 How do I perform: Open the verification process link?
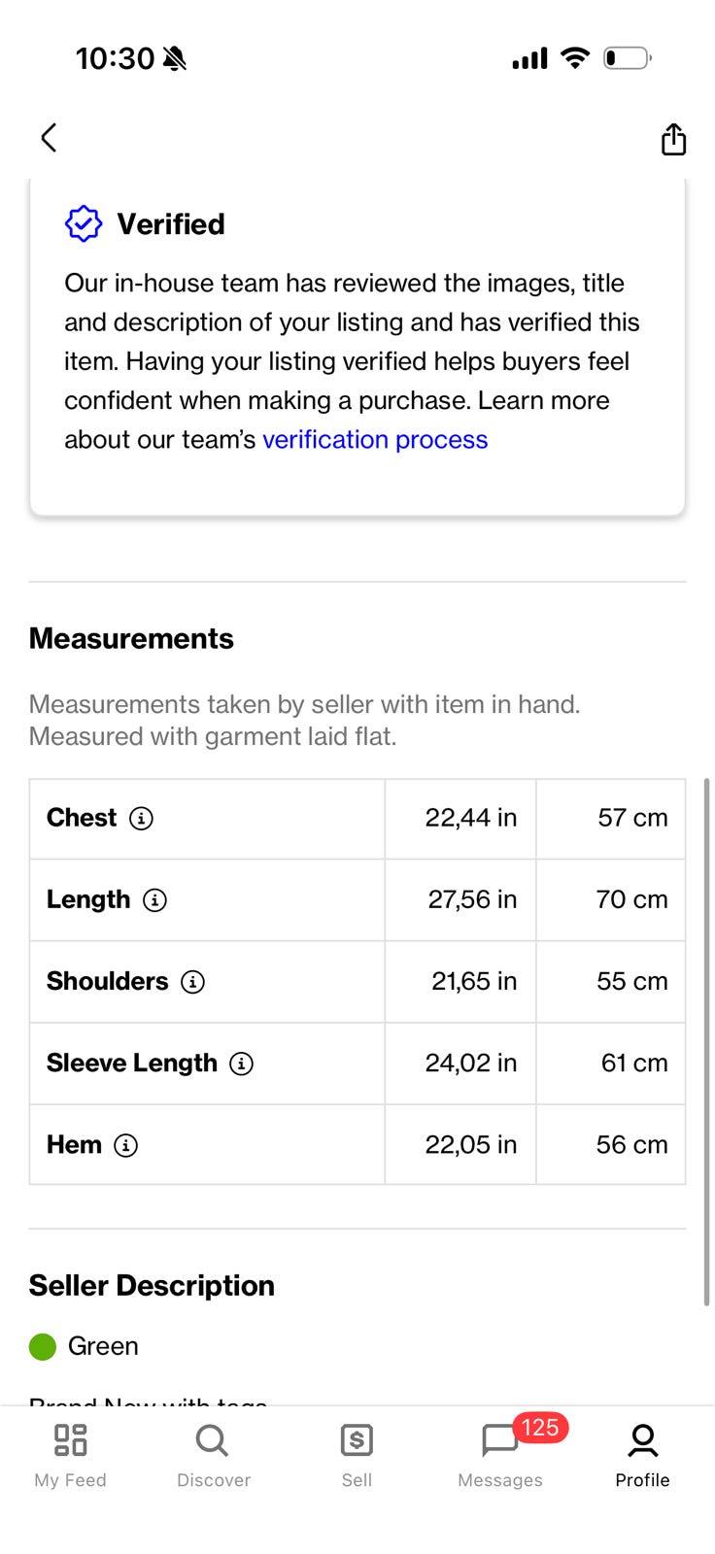[375, 440]
